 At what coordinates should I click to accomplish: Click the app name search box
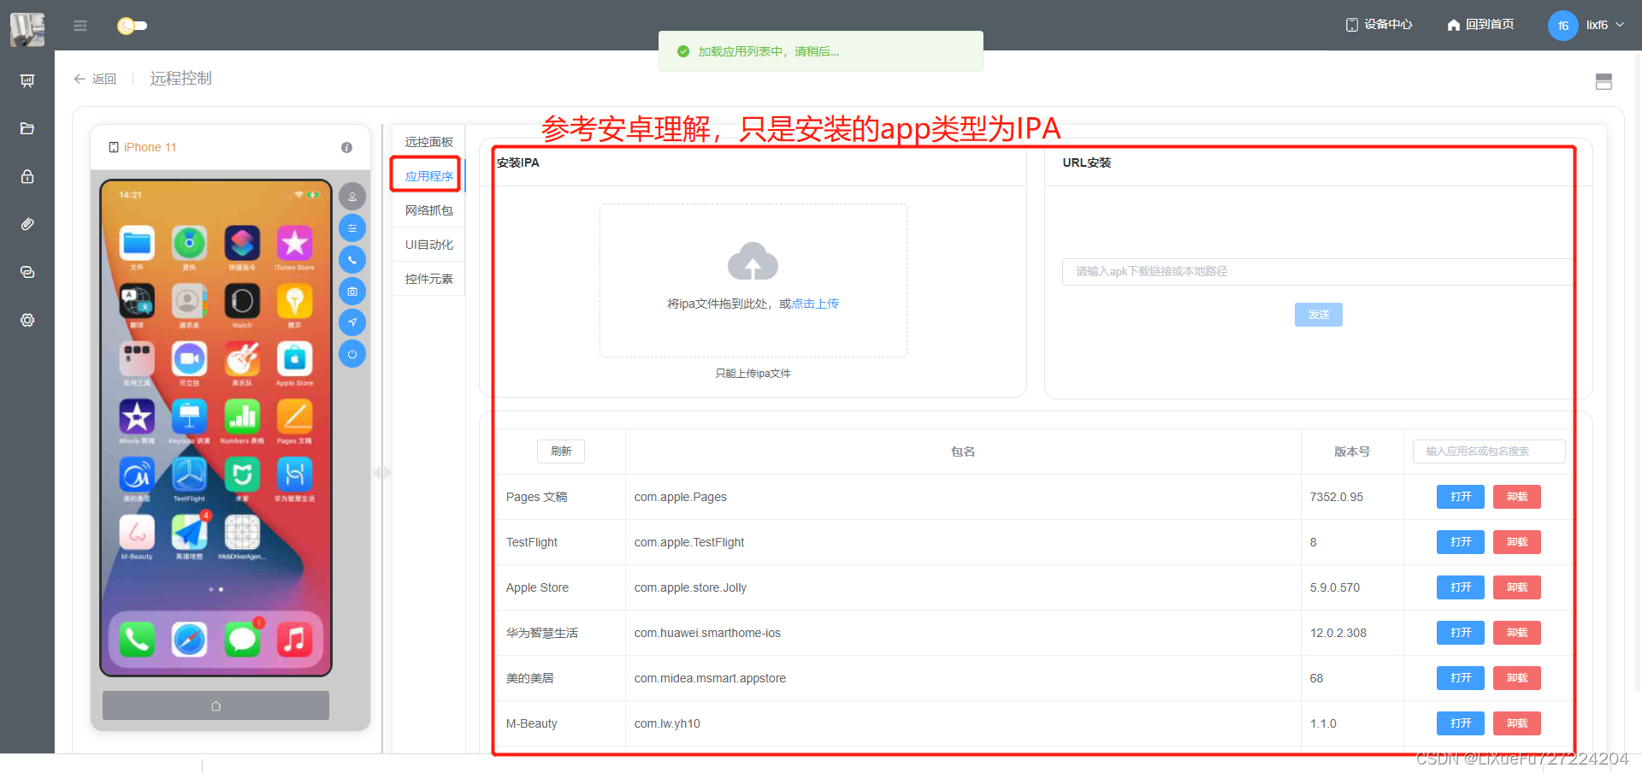[1488, 451]
